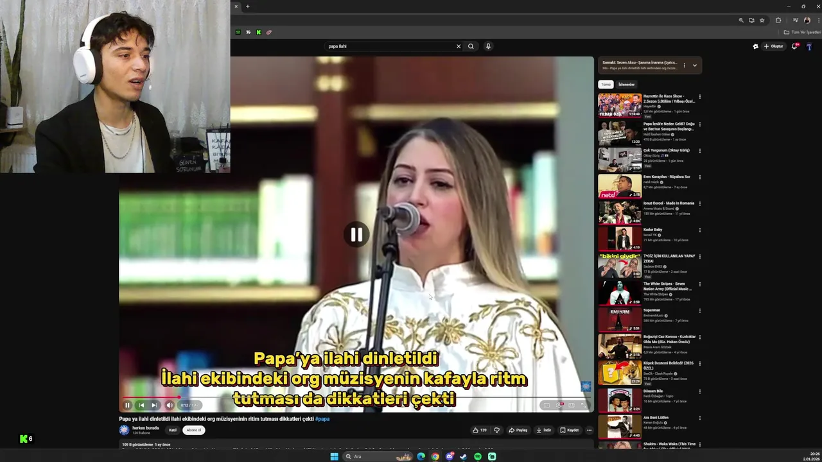The width and height of the screenshot is (822, 462).
Task: Open the browser zoom magnifier icon
Action: (x=741, y=20)
